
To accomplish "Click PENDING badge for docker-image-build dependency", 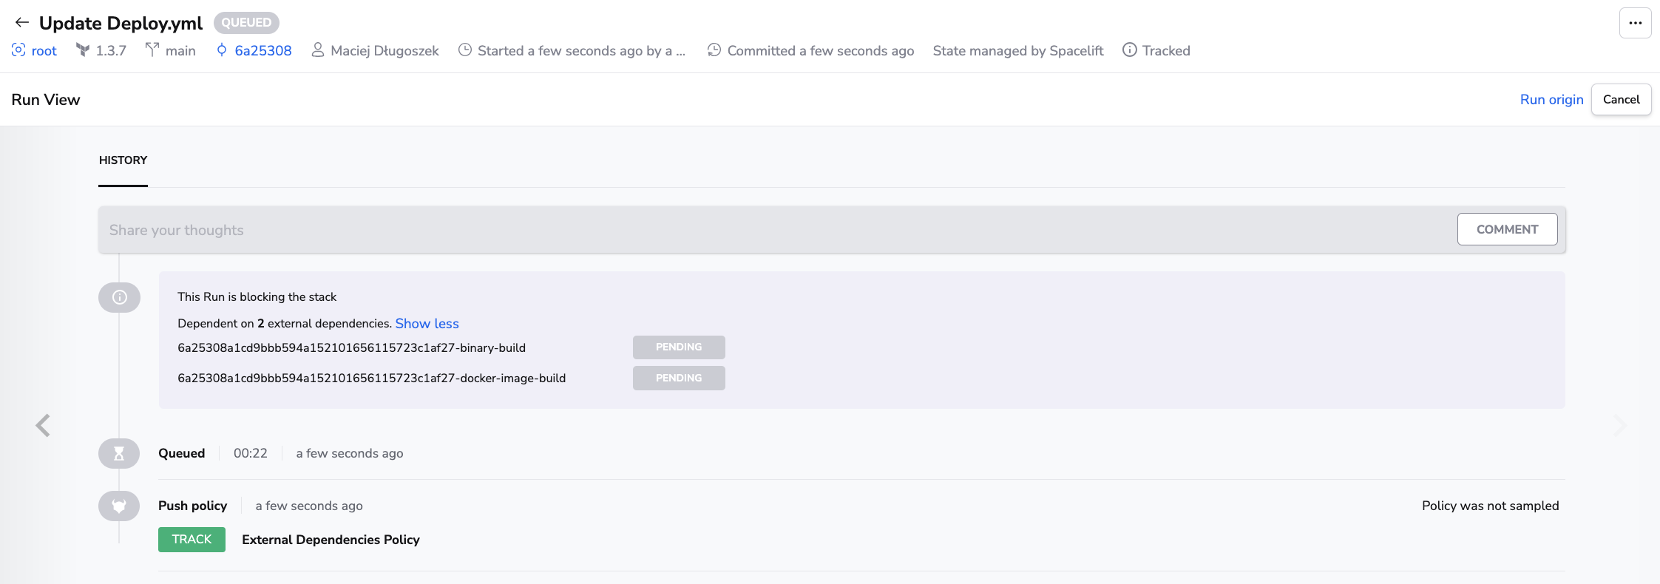I will point(678,378).
